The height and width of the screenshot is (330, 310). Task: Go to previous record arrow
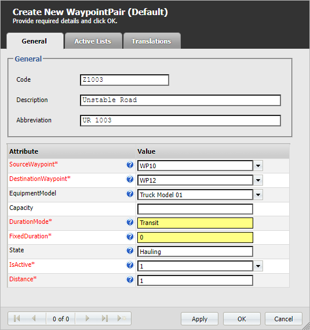(34, 318)
